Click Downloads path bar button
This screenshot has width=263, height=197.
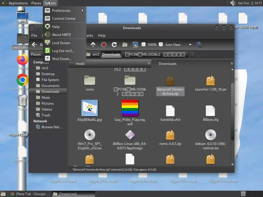click(x=111, y=54)
